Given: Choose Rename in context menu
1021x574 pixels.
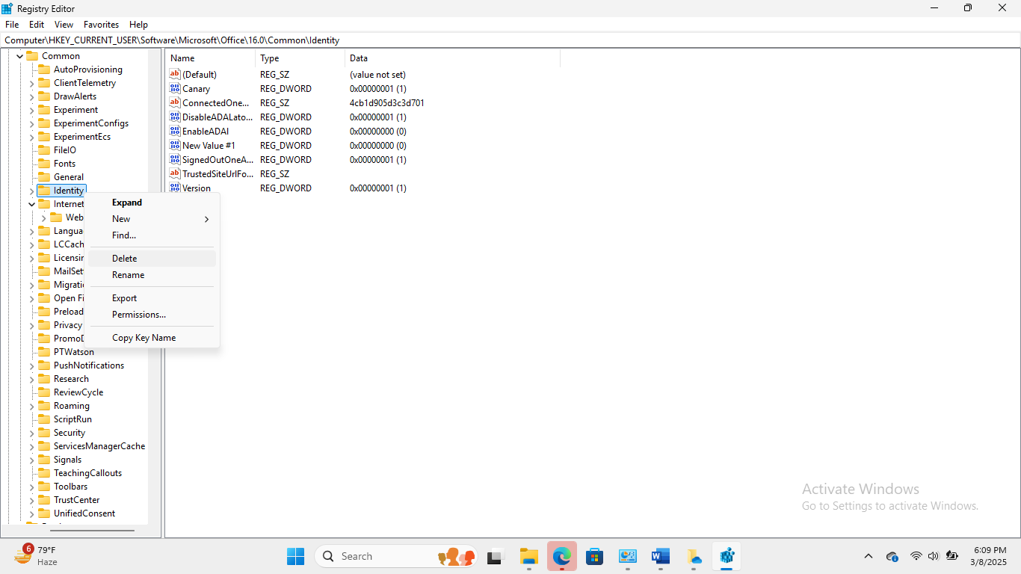Looking at the screenshot, I should 152,275.
